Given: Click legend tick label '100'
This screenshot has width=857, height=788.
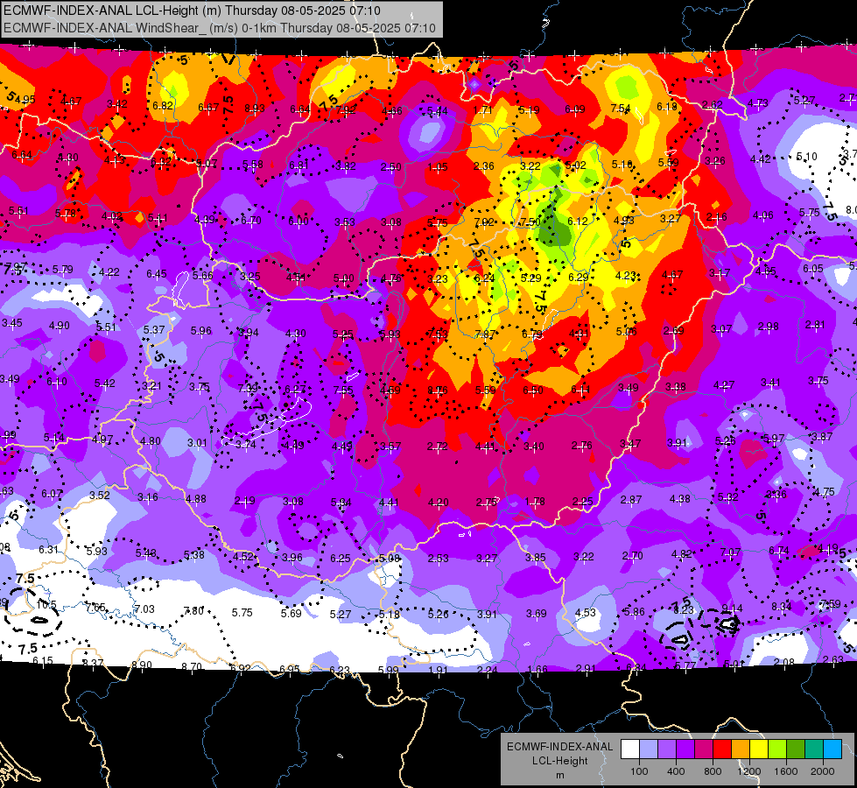Looking at the screenshot, I should 639,771.
